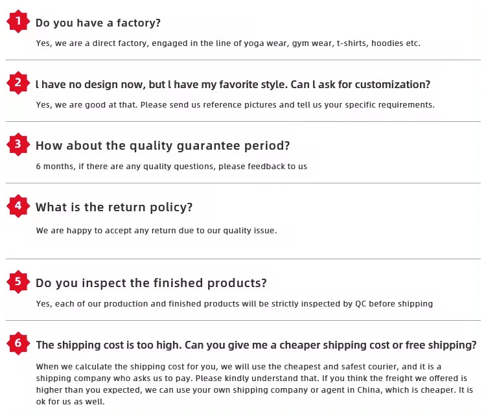Click the red number 2 badge
Screen dimensions: 486x418
[18, 83]
